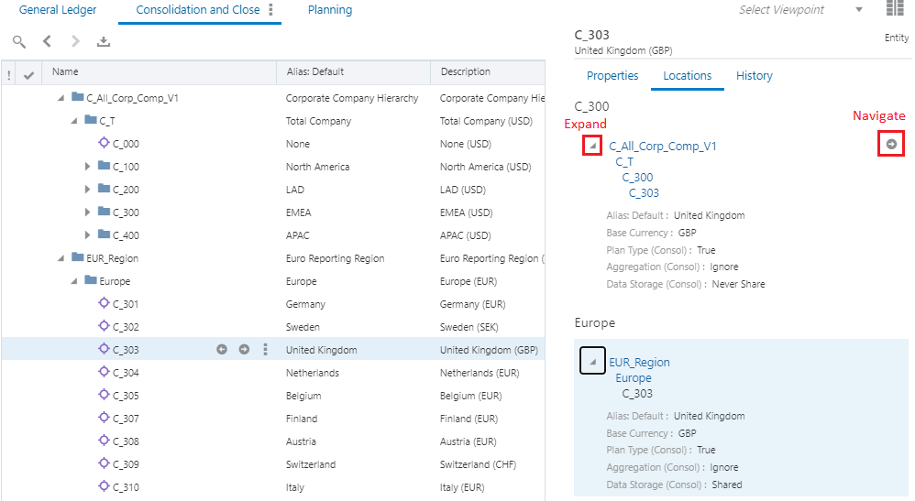Select the C_305 node icon
Image resolution: width=915 pixels, height=501 pixels.
tap(104, 394)
